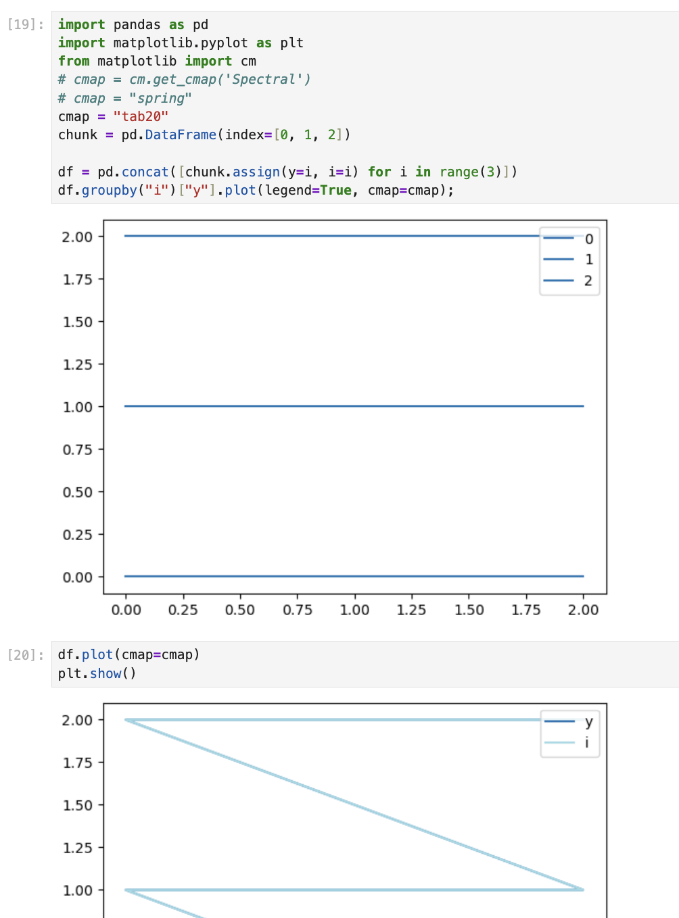Image resolution: width=679 pixels, height=918 pixels.
Task: Click the commented 'Spectral' cmap line
Action: [184, 80]
